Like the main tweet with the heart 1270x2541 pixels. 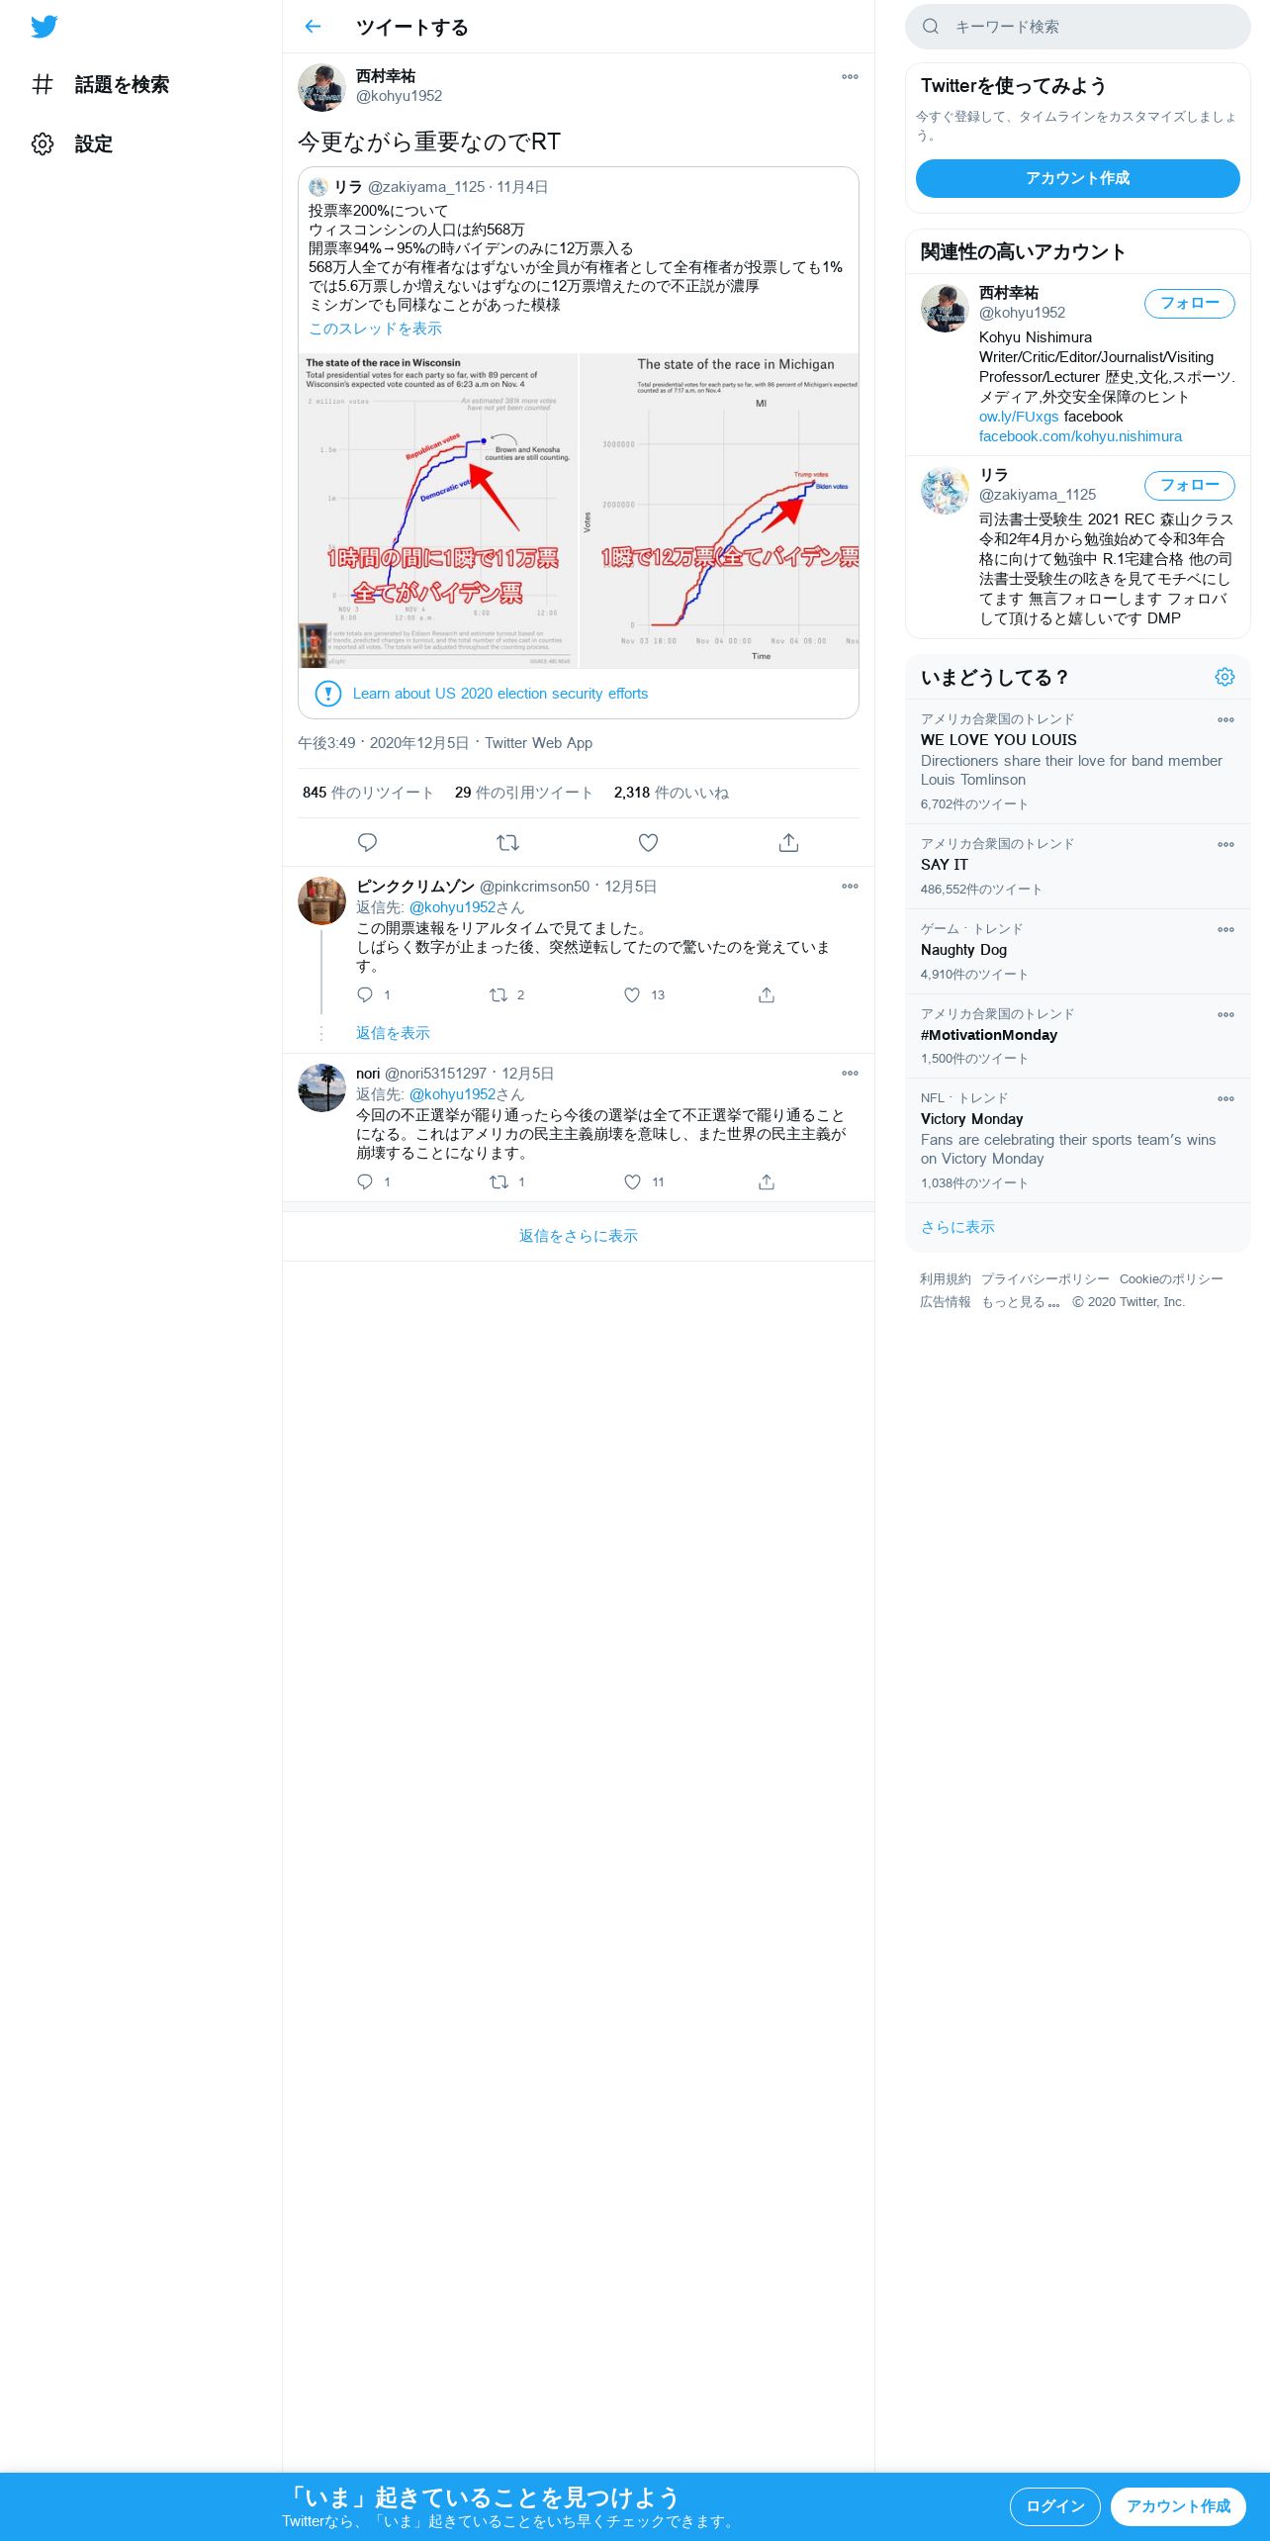pyautogui.click(x=648, y=842)
